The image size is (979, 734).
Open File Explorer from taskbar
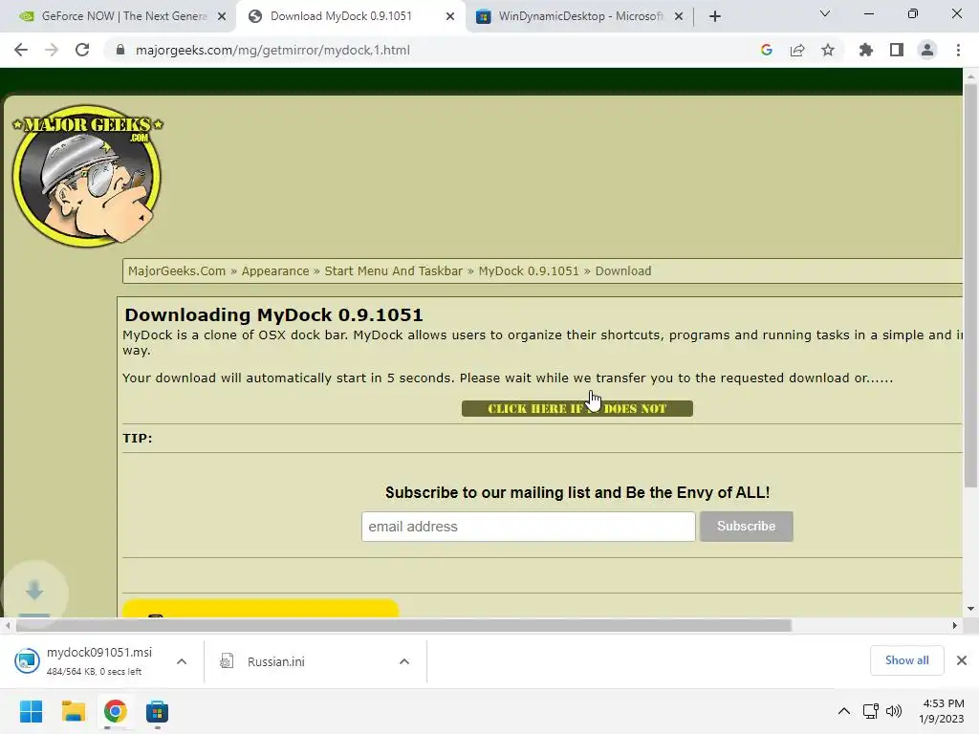point(73,711)
